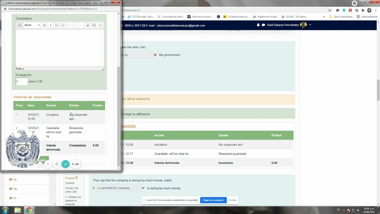This screenshot has height=214, width=380.
Task: Insert a numbered list in the comment
Action: tap(63, 25)
